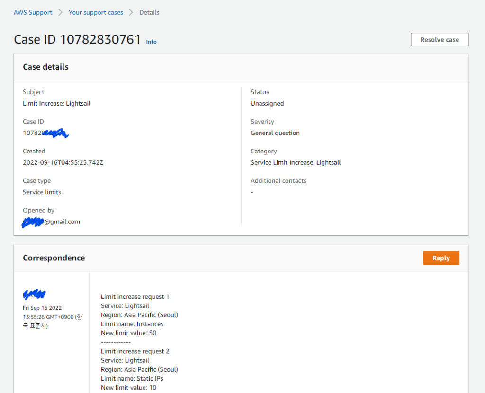485x393 pixels.
Task: Click the Status field label
Action: [x=260, y=92]
